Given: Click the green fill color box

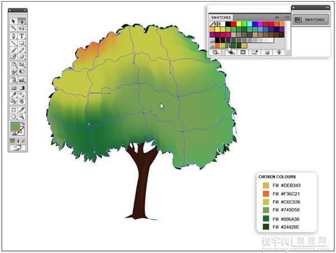Looking at the screenshot, I should (x=15, y=126).
